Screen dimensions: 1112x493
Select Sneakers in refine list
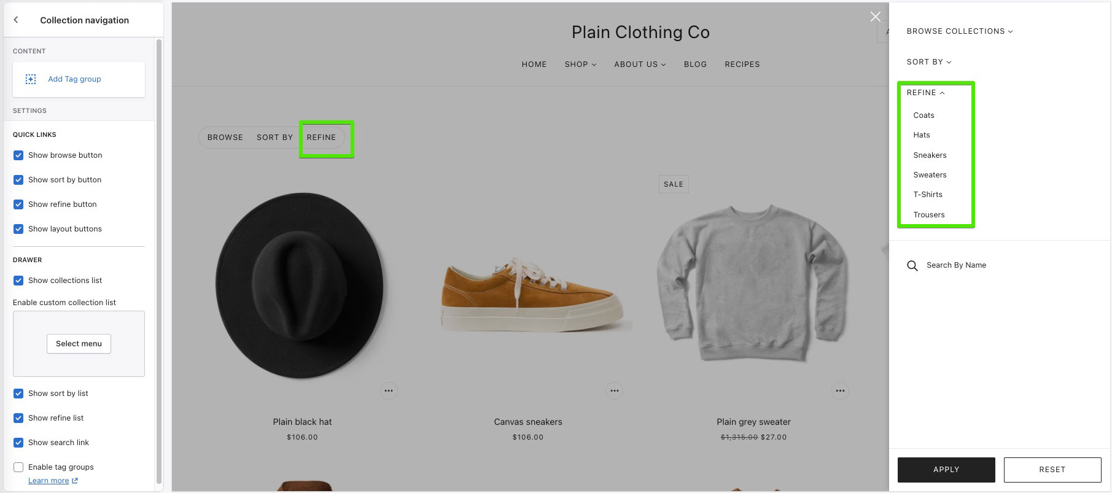coord(930,155)
